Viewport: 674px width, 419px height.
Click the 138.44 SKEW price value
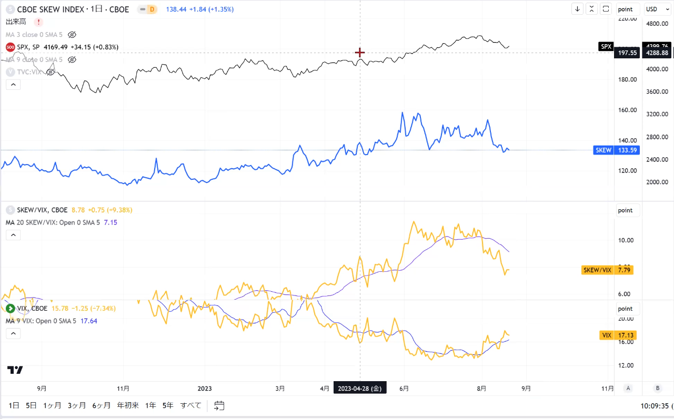[176, 9]
